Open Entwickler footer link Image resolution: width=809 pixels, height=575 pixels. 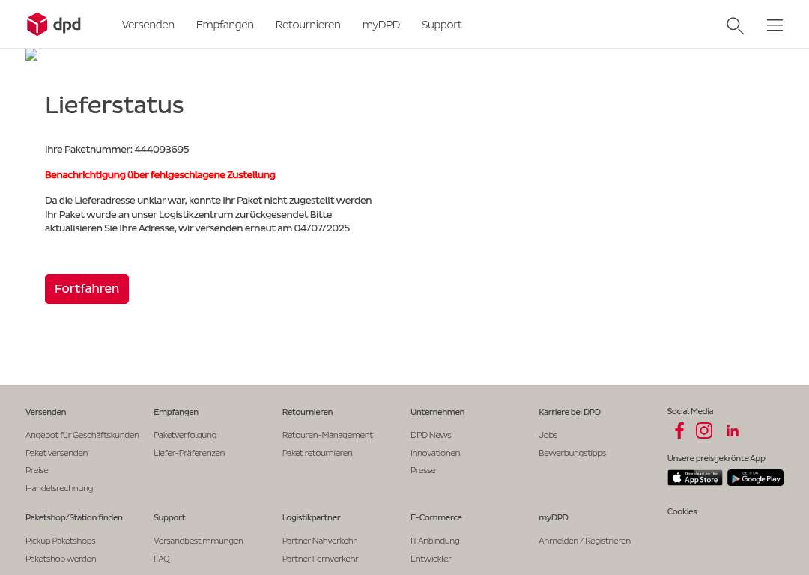click(x=431, y=559)
